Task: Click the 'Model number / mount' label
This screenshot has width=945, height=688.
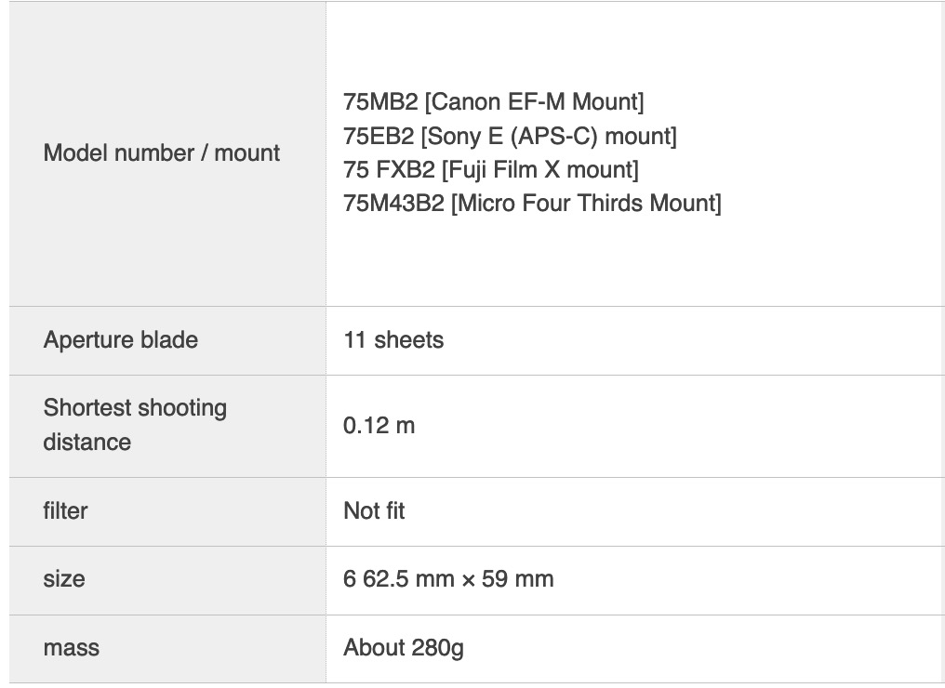Action: tap(162, 153)
